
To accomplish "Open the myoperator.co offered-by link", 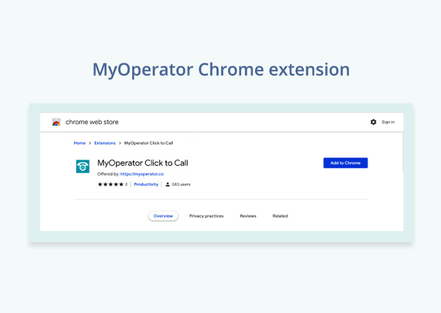I will 142,174.
